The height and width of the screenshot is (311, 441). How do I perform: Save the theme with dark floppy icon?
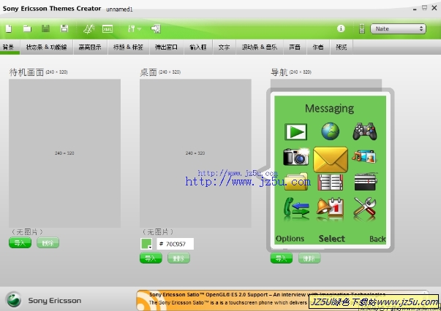45,28
